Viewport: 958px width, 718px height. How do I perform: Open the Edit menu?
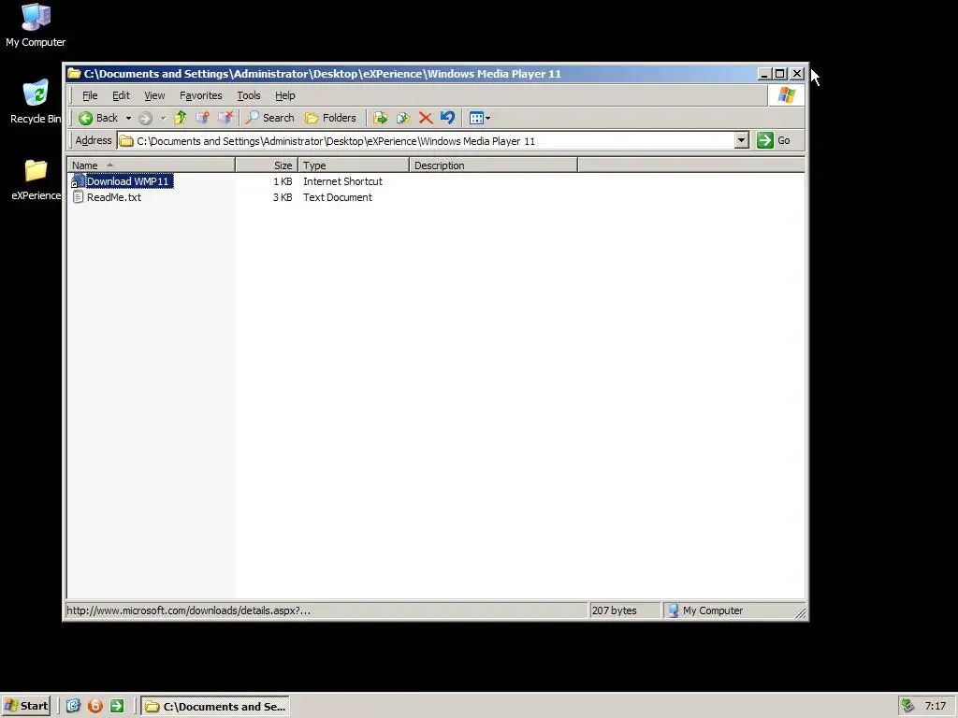(121, 95)
